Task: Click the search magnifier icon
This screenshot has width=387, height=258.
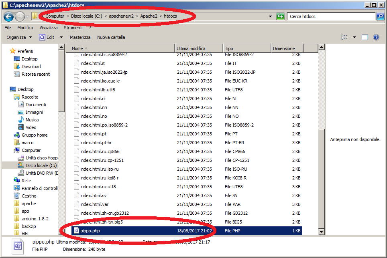Action: point(380,16)
